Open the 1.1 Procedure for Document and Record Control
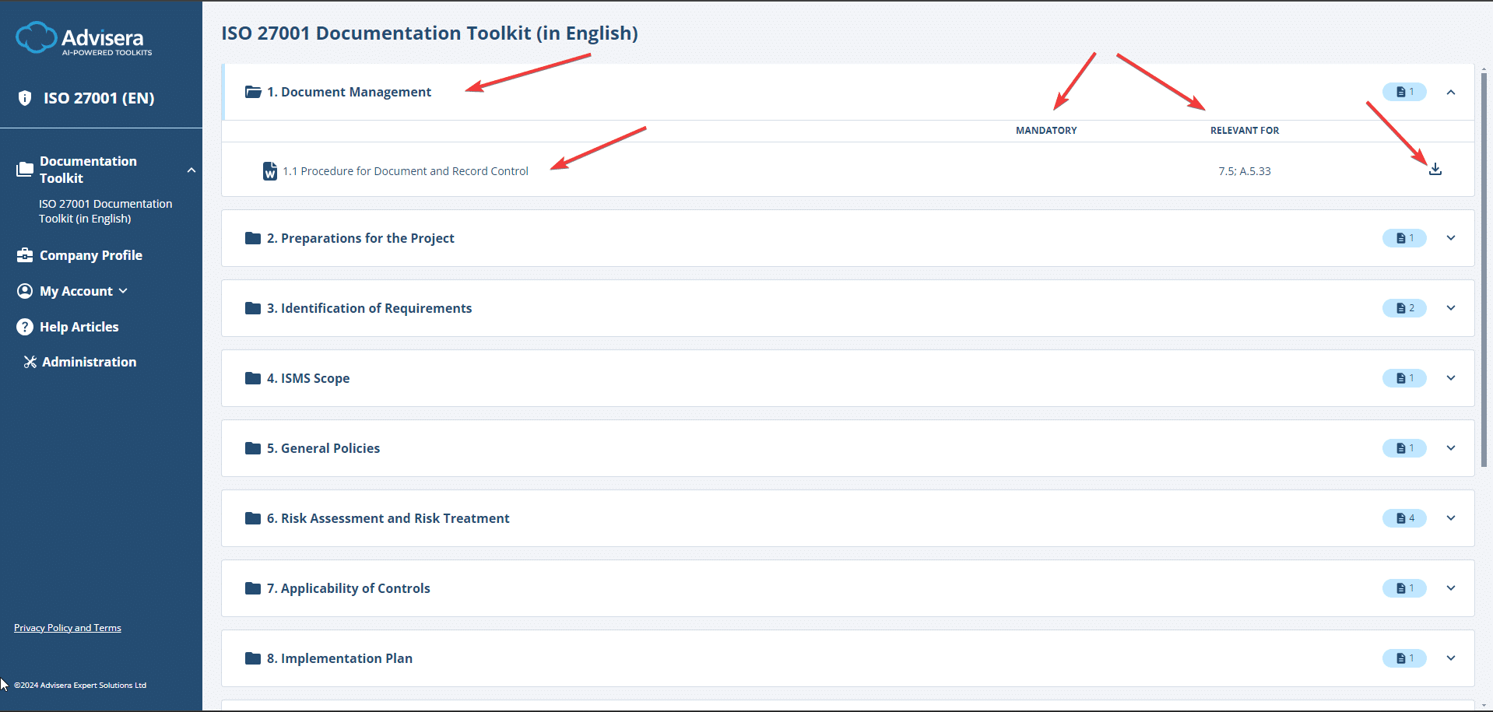This screenshot has width=1493, height=712. click(405, 171)
